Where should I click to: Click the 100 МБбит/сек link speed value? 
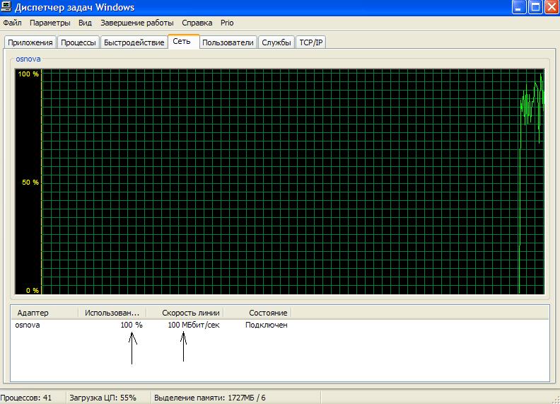[194, 325]
